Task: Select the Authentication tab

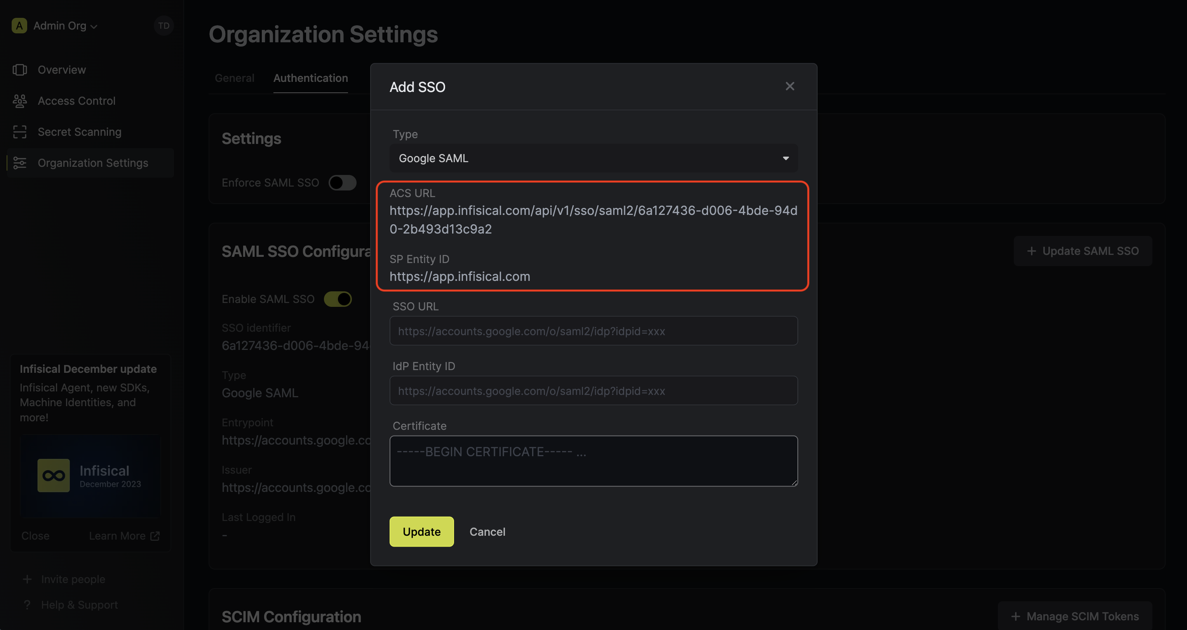Action: [311, 78]
